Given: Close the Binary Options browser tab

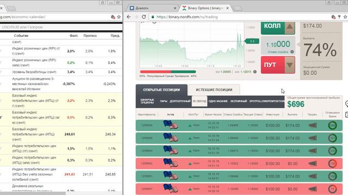Looking at the screenshot, I should pyautogui.click(x=227, y=8).
